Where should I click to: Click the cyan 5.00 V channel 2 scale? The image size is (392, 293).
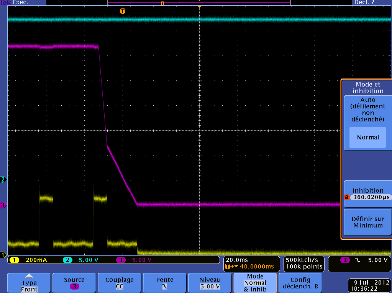tap(89, 260)
